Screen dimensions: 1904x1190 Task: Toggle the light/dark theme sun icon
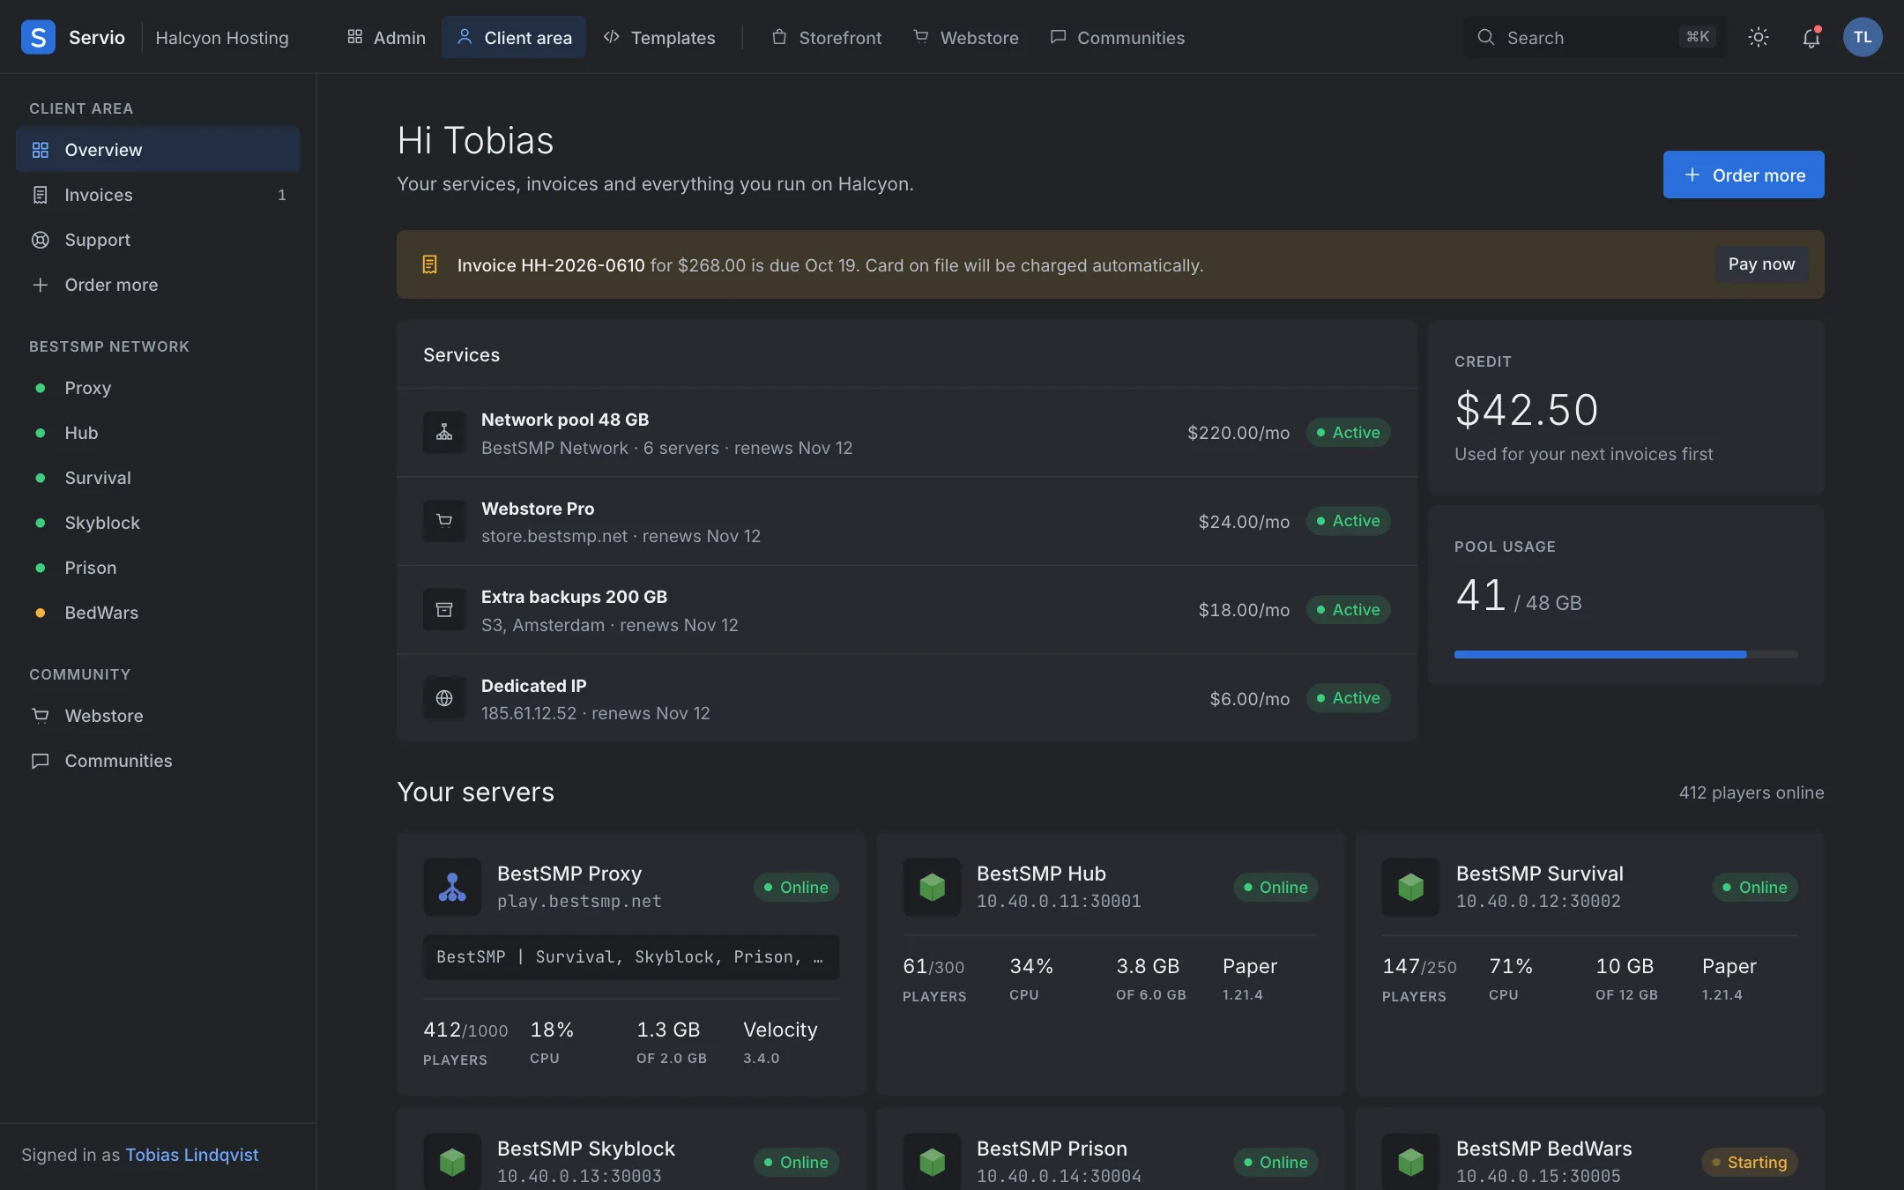pos(1759,37)
